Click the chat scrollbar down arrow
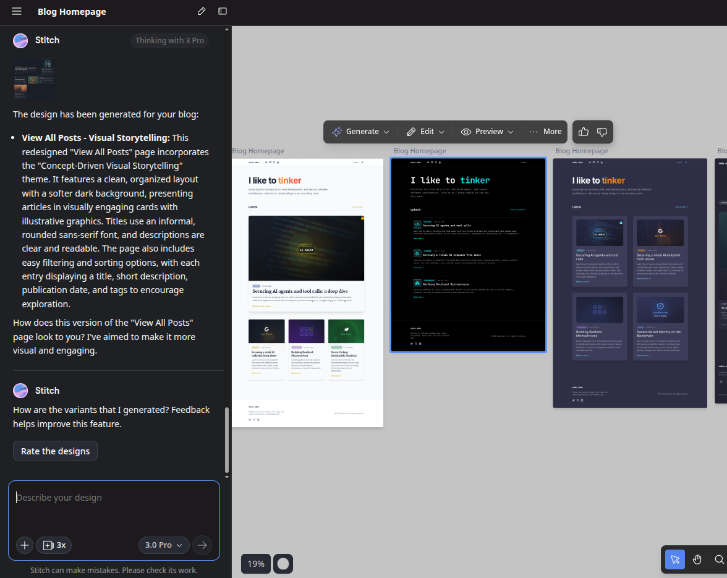The width and height of the screenshot is (727, 578). click(227, 477)
